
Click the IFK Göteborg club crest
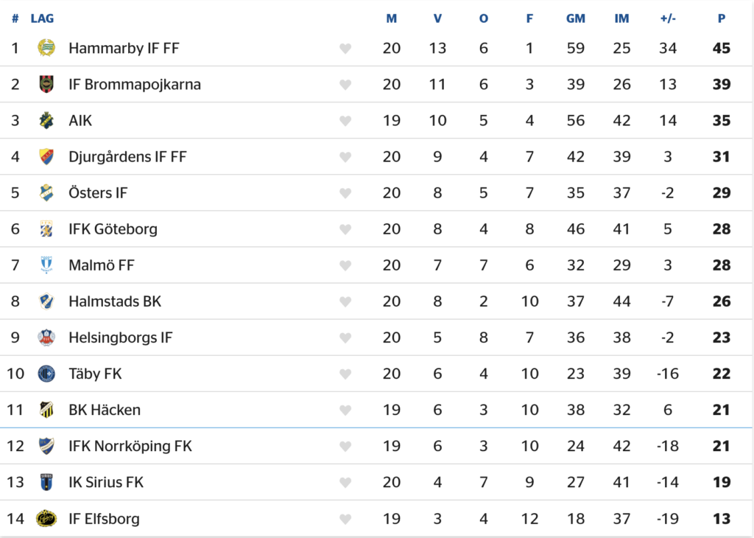[46, 228]
